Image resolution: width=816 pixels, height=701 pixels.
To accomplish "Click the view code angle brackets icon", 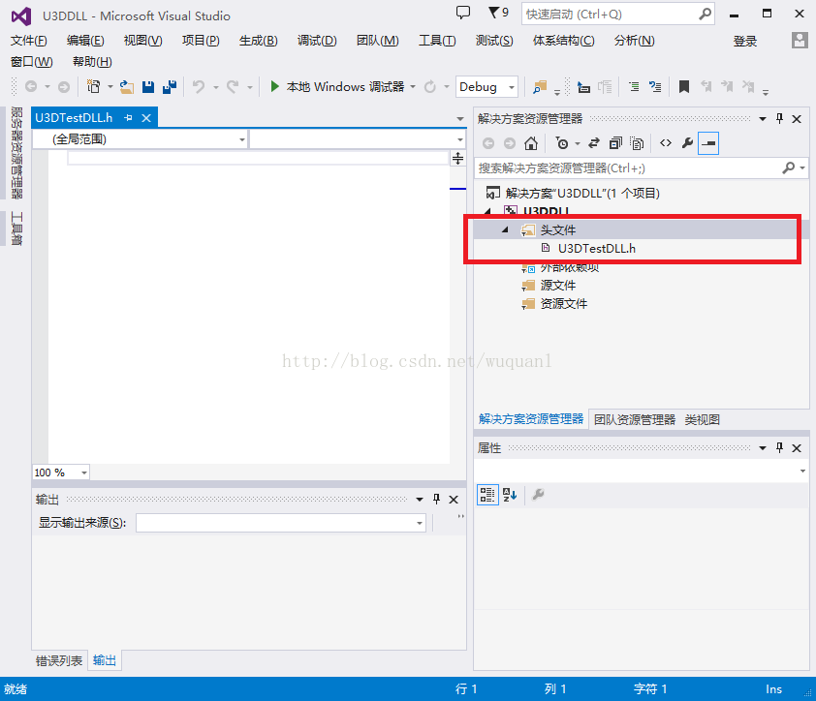I will coord(666,143).
